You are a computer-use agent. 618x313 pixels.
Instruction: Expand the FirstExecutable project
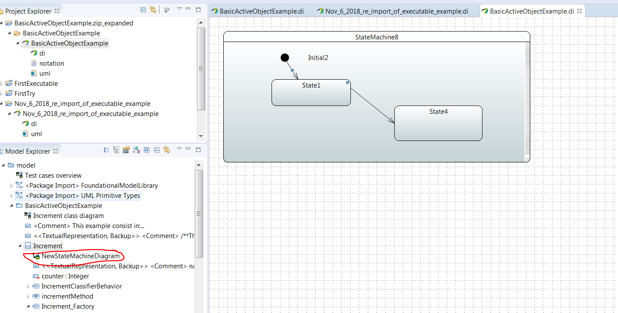tap(1, 83)
